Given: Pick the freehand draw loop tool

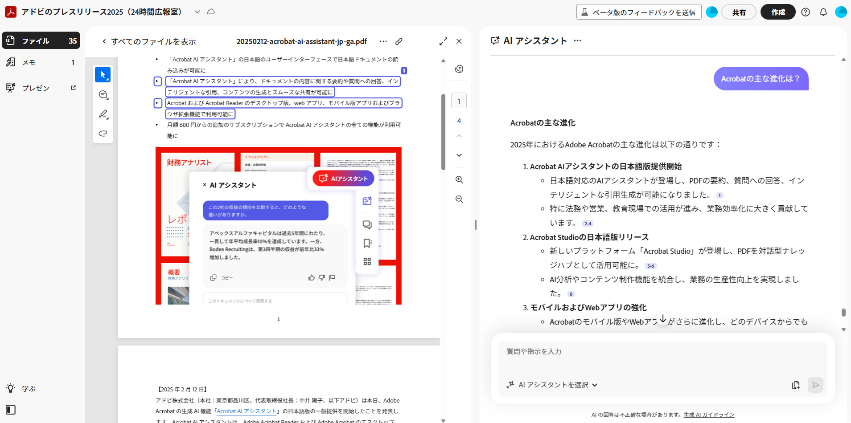Looking at the screenshot, I should click(103, 133).
